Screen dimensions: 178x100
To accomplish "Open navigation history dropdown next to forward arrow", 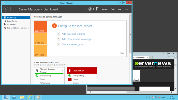I will [x=13, y=9].
